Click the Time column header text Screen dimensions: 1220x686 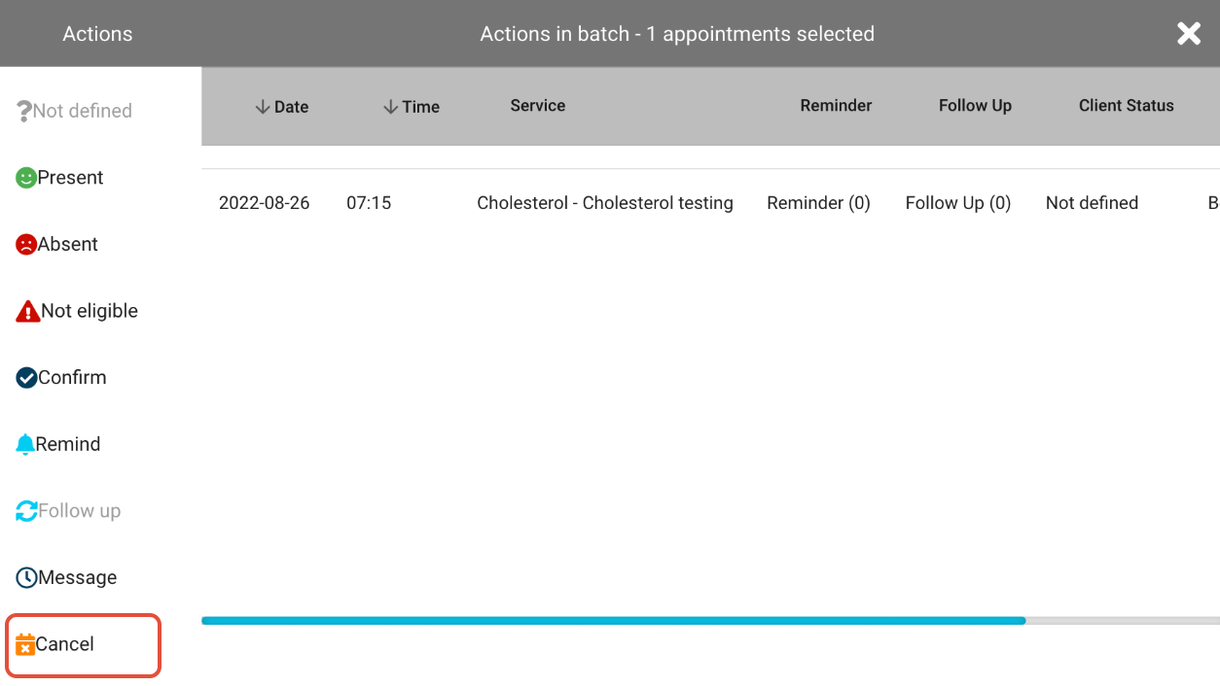pos(420,107)
